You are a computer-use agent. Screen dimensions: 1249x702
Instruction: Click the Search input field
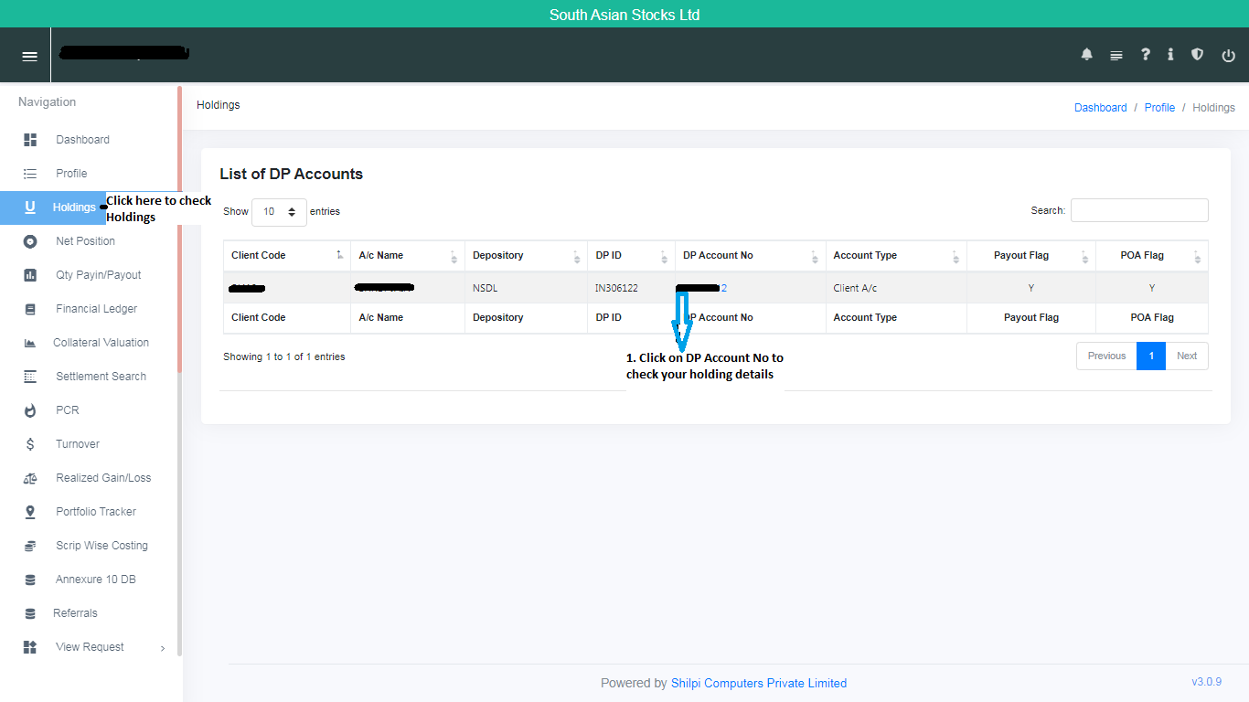click(x=1138, y=210)
